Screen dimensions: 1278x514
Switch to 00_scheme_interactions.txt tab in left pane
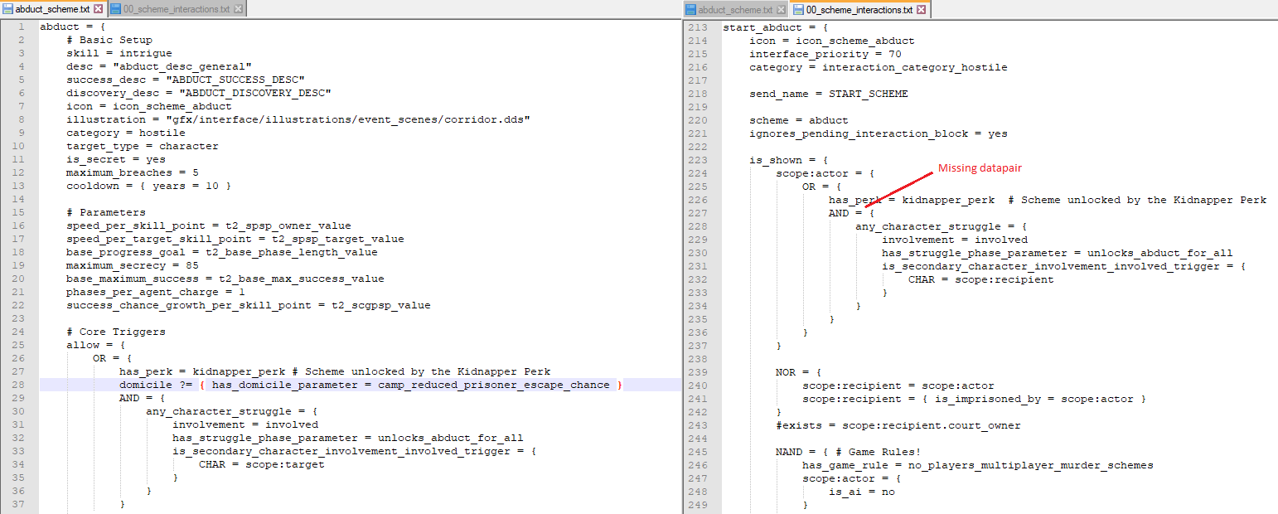click(177, 9)
